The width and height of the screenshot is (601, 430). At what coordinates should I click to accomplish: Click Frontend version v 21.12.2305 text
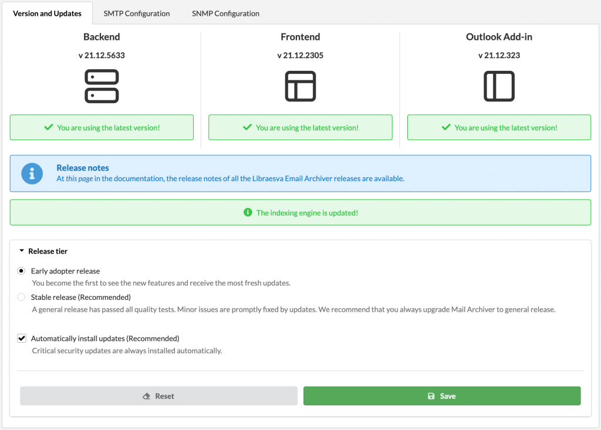tap(300, 56)
